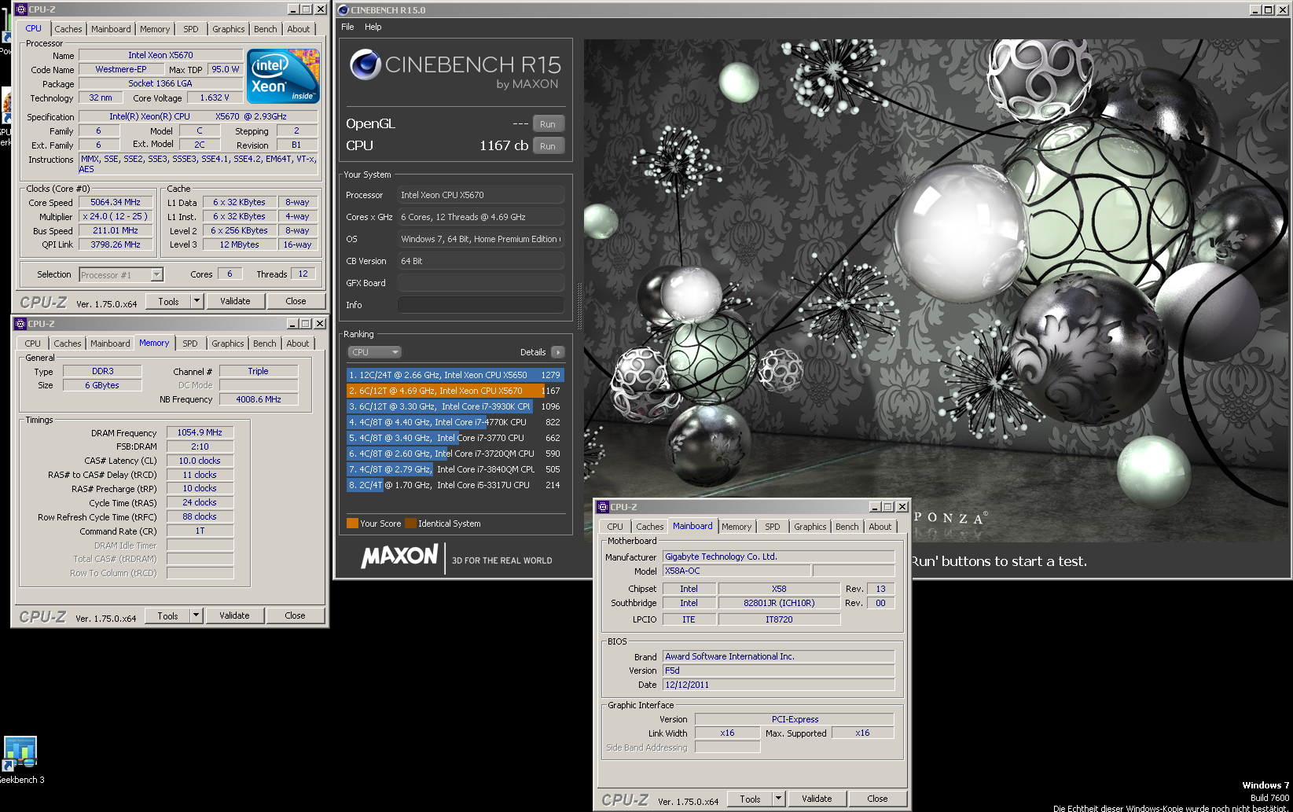
Task: Switch to Caches tab in top CPU-Z
Action: (x=68, y=29)
